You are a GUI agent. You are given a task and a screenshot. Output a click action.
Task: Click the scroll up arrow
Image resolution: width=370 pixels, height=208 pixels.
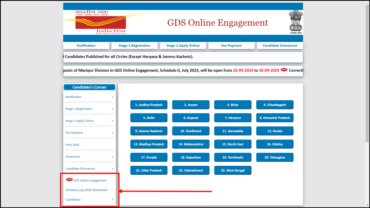coord(367,3)
